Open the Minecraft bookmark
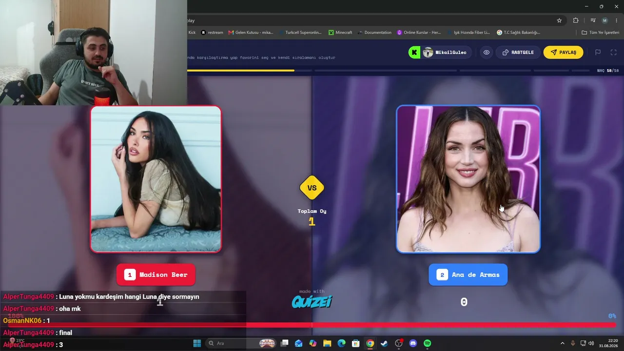The width and height of the screenshot is (624, 351). [340, 33]
